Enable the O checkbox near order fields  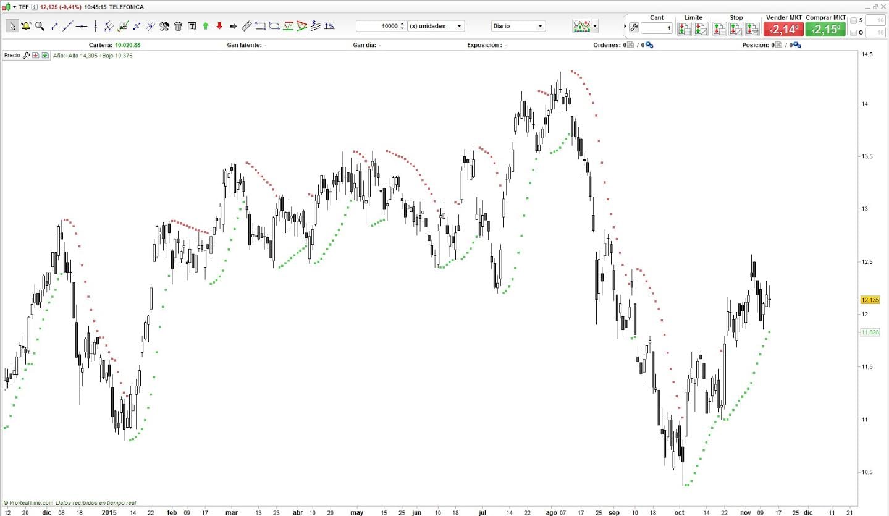854,32
